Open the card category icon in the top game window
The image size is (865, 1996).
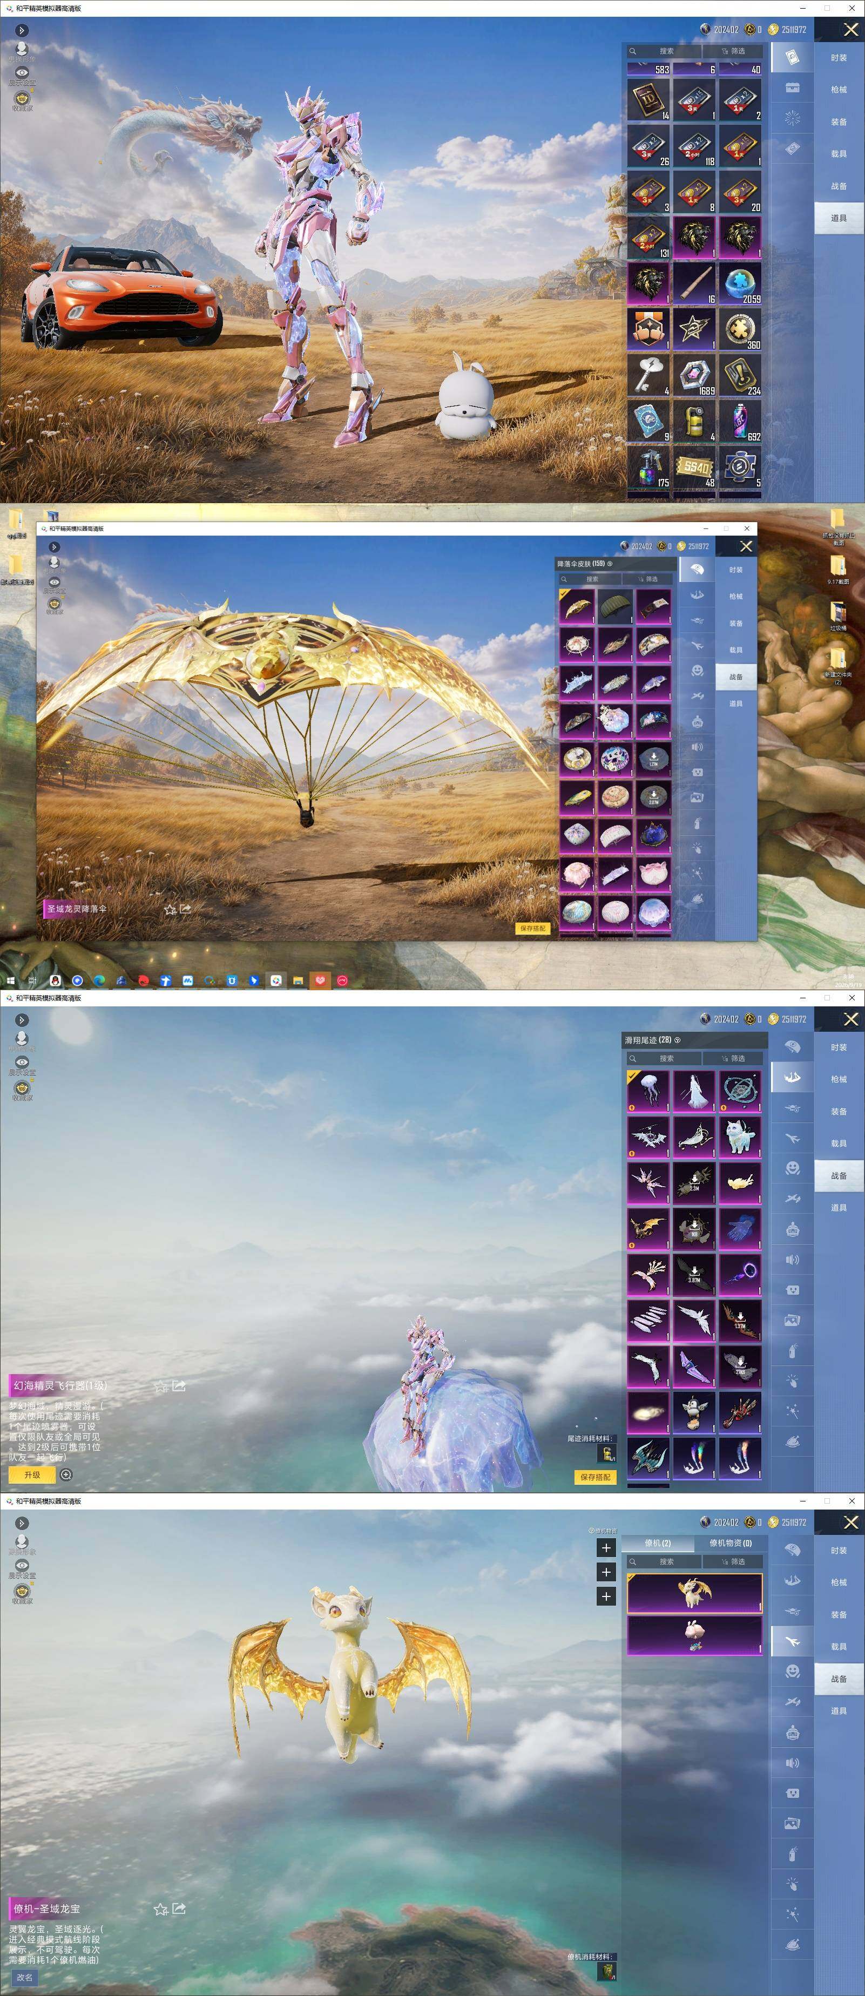pyautogui.click(x=792, y=58)
